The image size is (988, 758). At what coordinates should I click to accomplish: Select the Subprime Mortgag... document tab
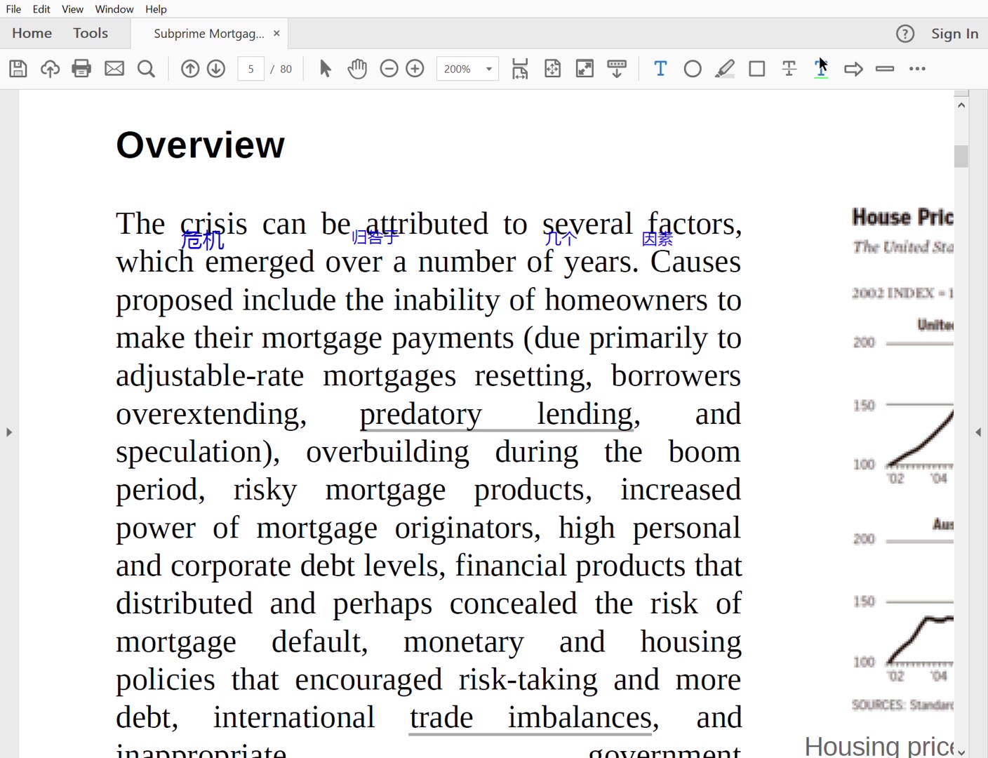click(x=209, y=34)
